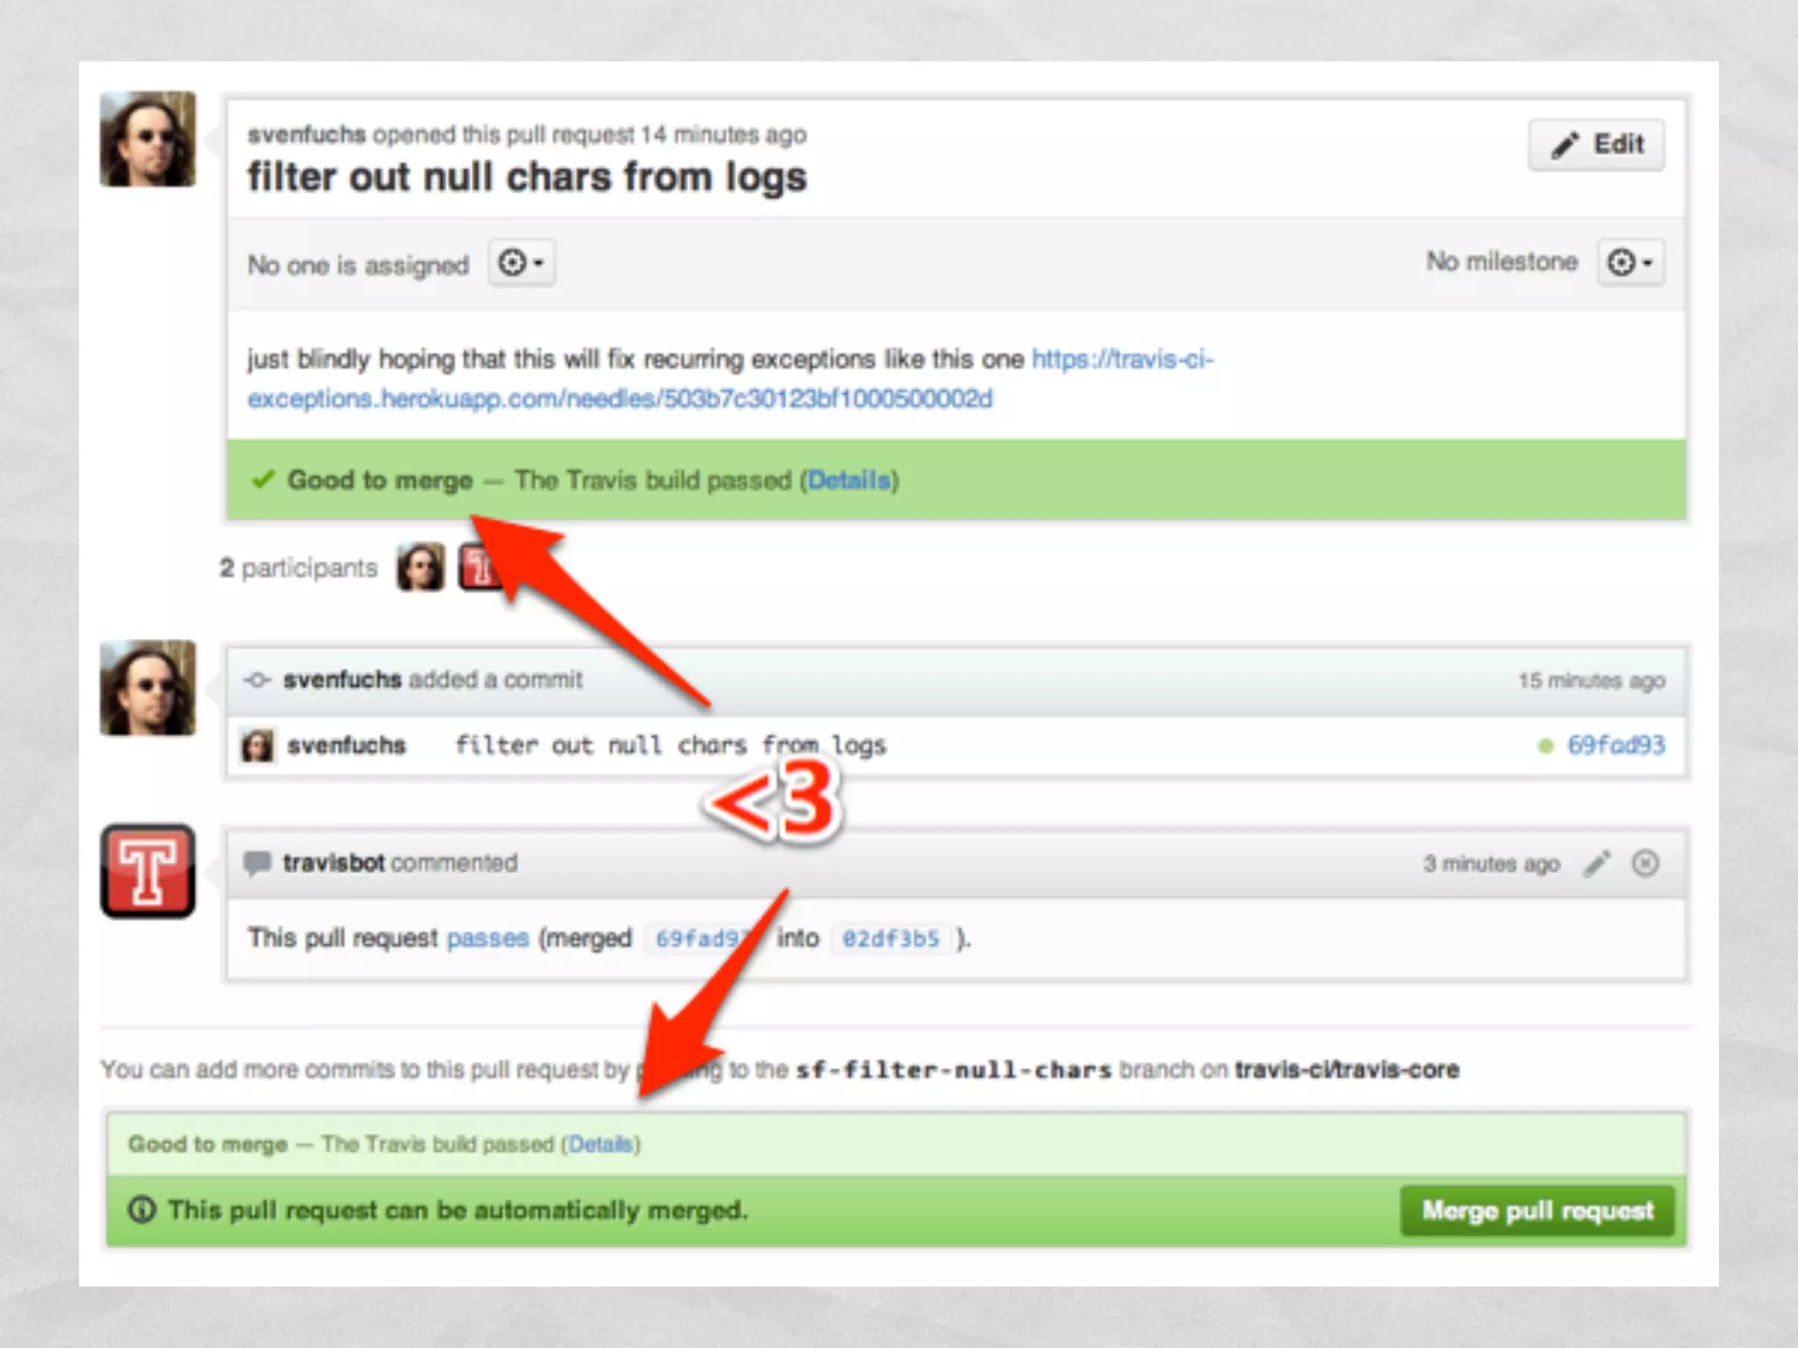The image size is (1798, 1348).
Task: Delete travisbot comment with X icon
Action: tap(1645, 864)
